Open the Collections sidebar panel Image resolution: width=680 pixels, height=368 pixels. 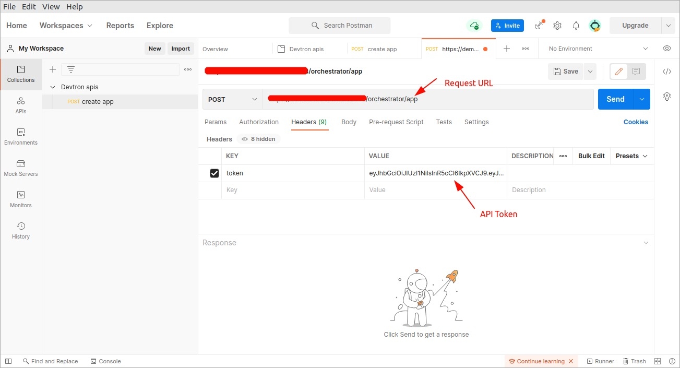pyautogui.click(x=21, y=74)
